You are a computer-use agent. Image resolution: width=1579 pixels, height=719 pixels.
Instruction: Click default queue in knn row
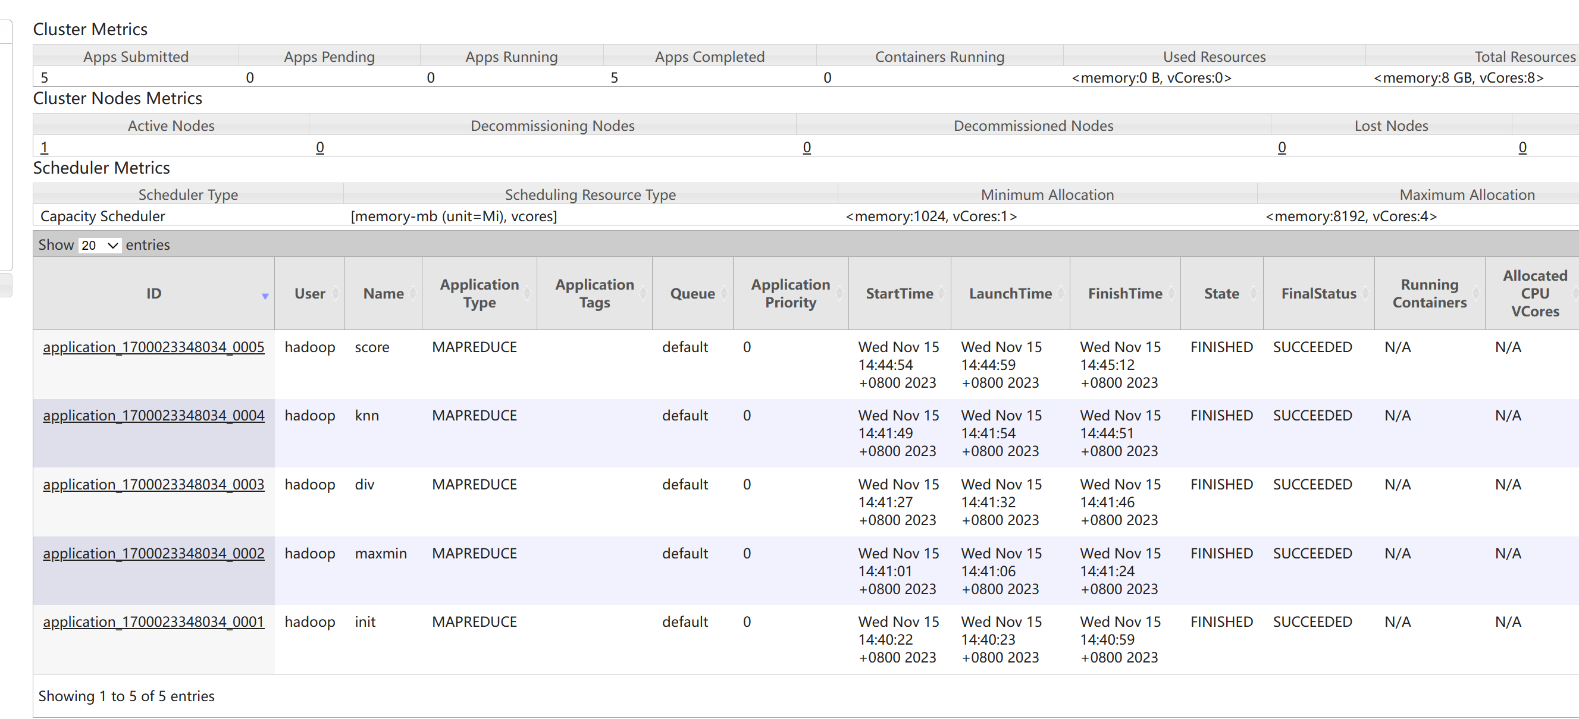pyautogui.click(x=685, y=416)
